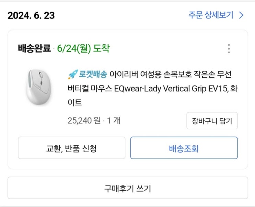Viewport: 255px width, 207px height.
Task: Open the three-dot more options menu
Action: pos(229,49)
